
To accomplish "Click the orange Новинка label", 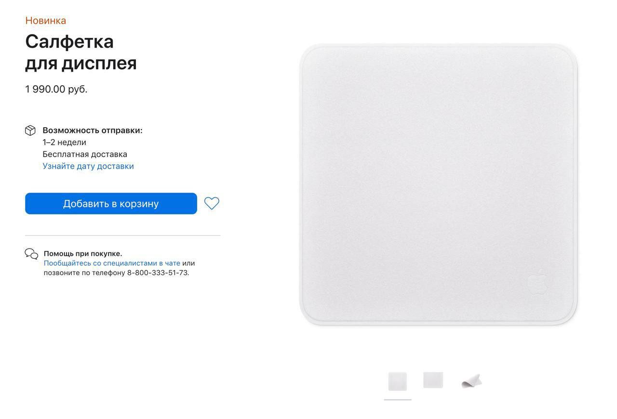I will point(46,20).
